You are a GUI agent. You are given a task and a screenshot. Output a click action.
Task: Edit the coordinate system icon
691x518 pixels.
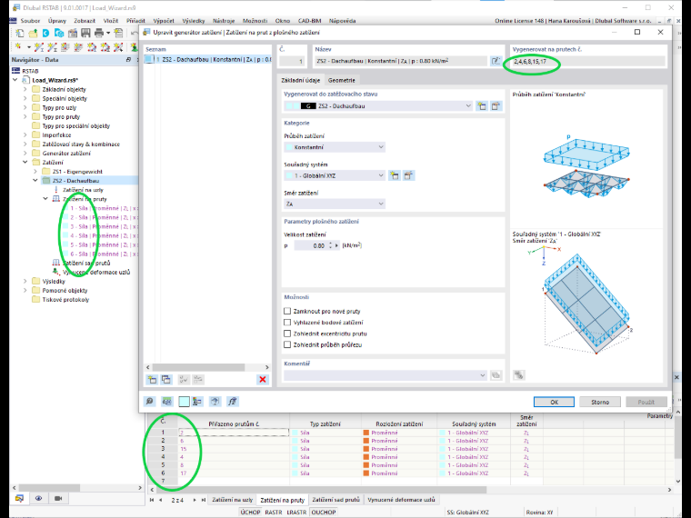pyautogui.click(x=408, y=175)
